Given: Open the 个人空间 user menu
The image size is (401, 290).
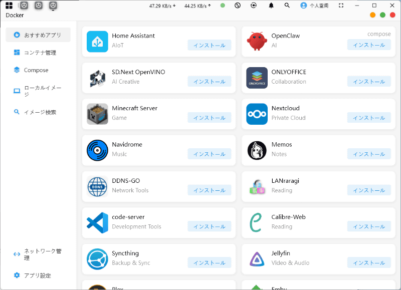Looking at the screenshot, I should 314,6.
